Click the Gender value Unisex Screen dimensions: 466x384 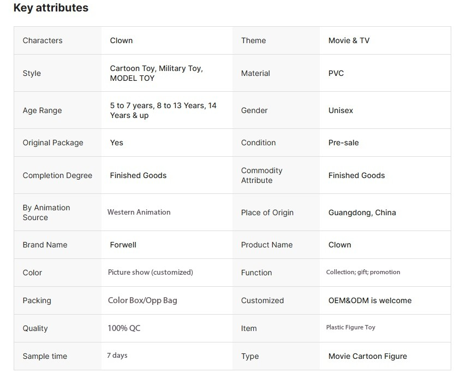[340, 110]
